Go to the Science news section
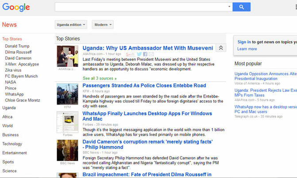Screen dimensions: 297x178 9,171
